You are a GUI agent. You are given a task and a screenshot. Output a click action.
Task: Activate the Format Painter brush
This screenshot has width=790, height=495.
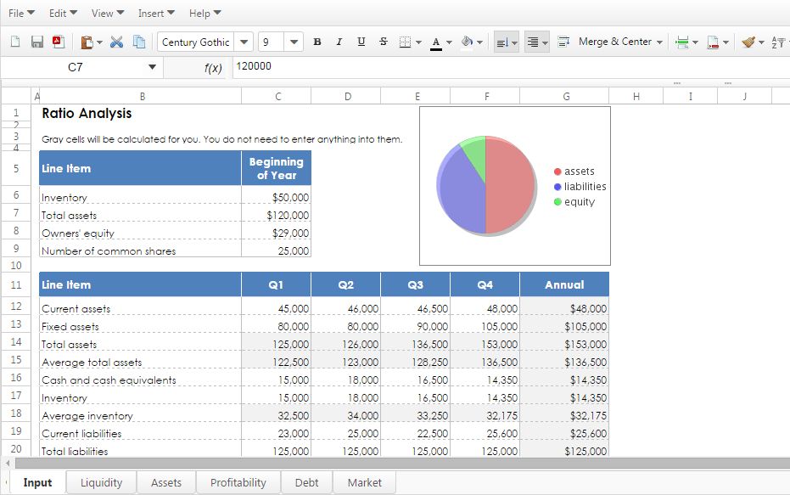pos(750,41)
